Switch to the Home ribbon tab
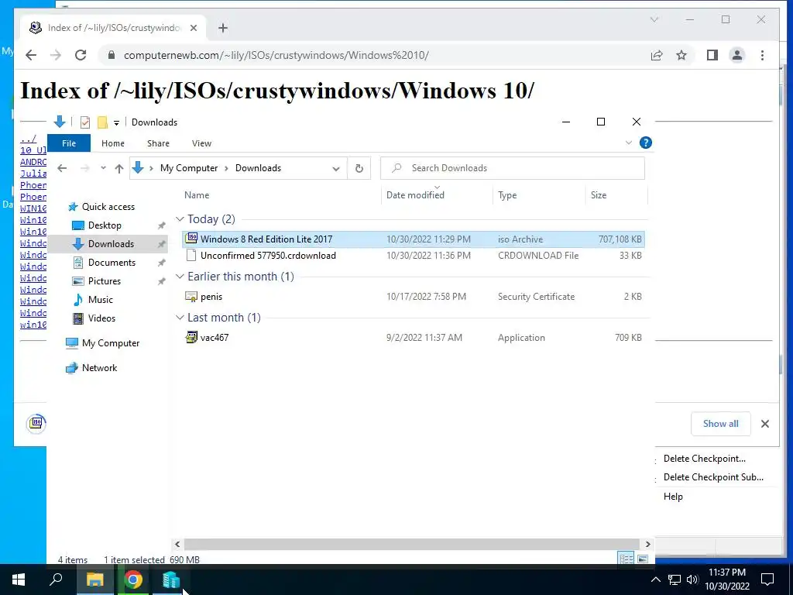The image size is (793, 595). [113, 143]
